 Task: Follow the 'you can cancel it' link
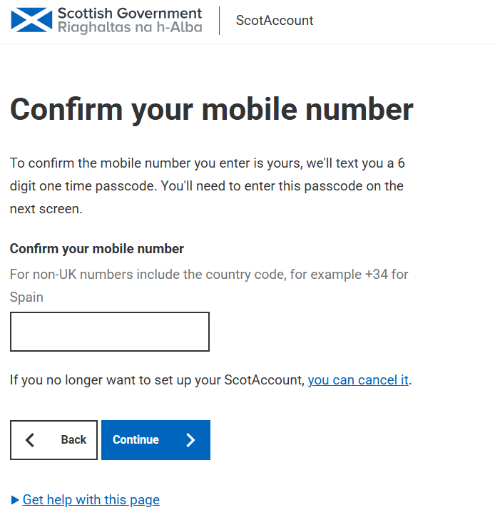(x=358, y=380)
